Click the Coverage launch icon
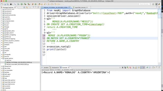Viewport: 163px width, 91px height. point(25,4)
